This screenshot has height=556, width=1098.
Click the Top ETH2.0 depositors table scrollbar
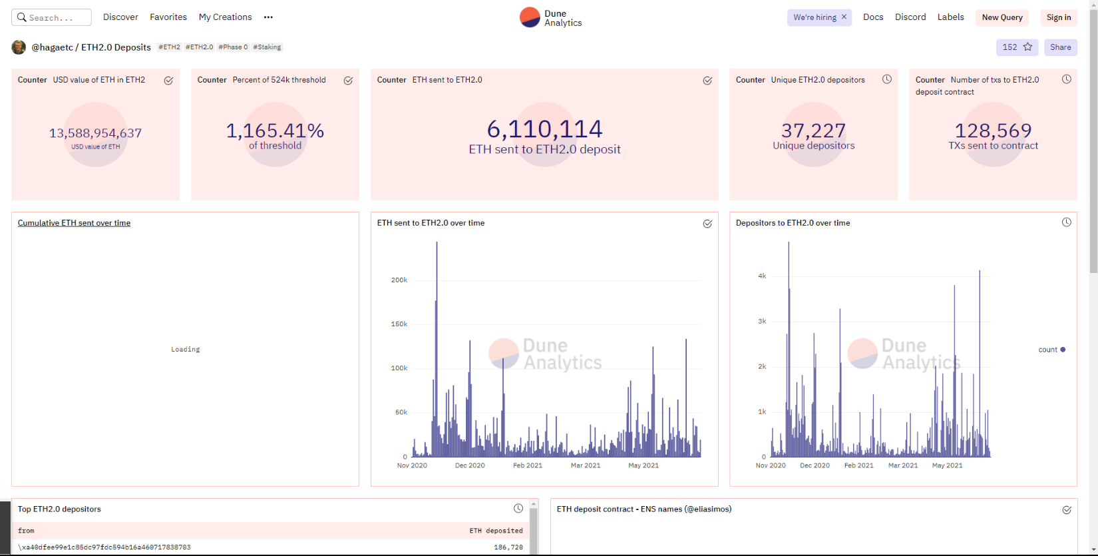coord(534,531)
